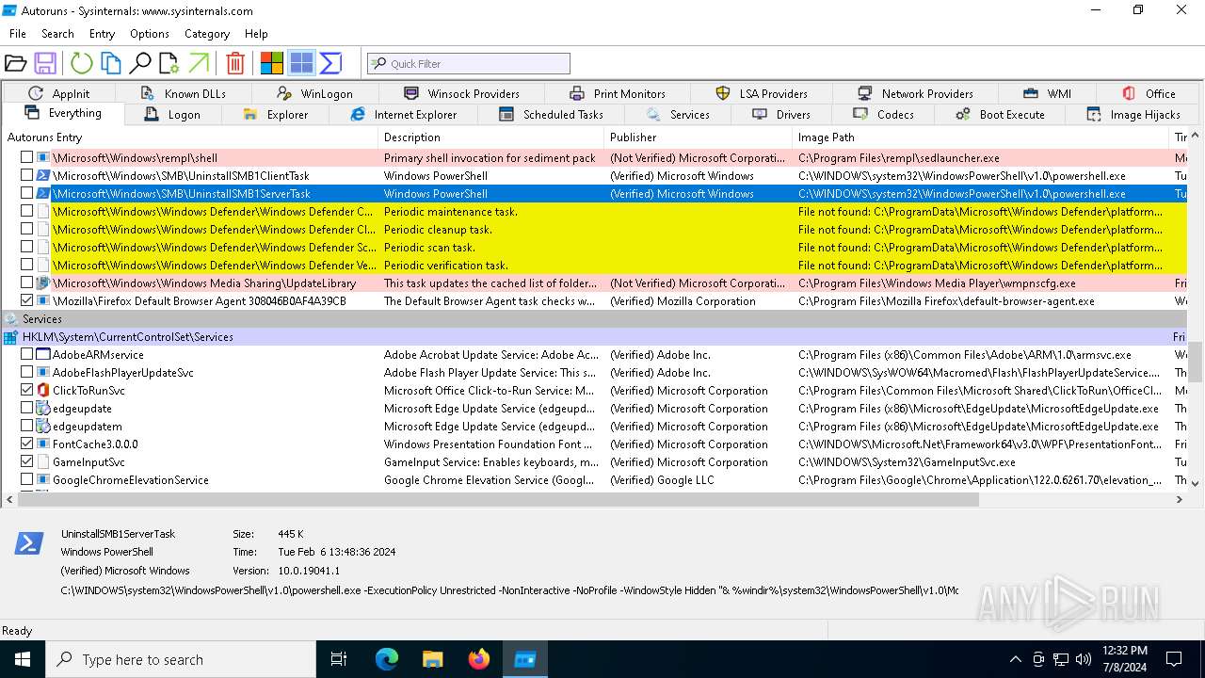Uncheck the GameInputSvc checkbox
The width and height of the screenshot is (1205, 678).
click(26, 462)
